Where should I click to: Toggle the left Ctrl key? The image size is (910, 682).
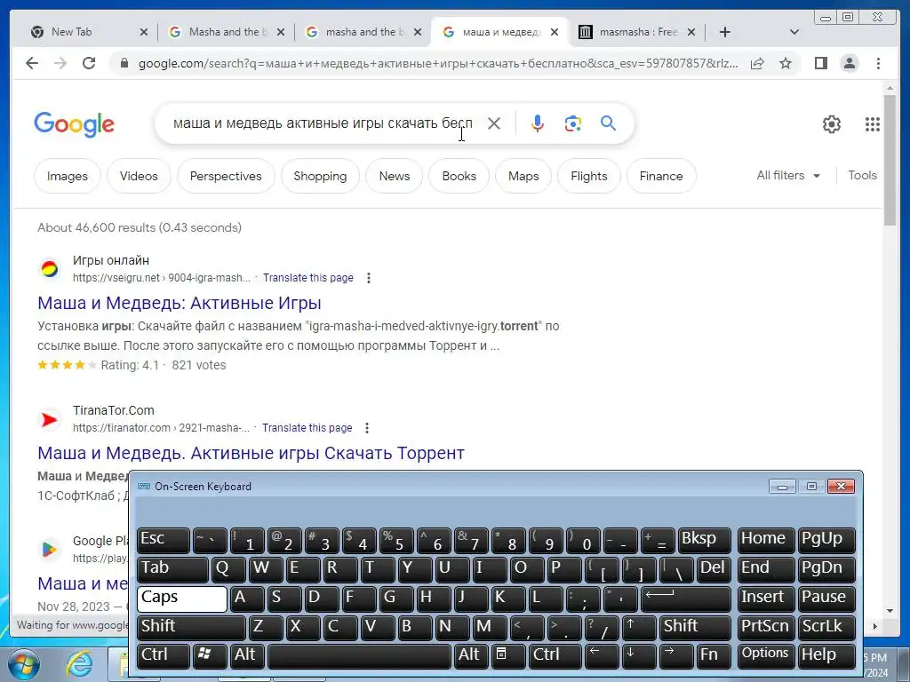164,655
